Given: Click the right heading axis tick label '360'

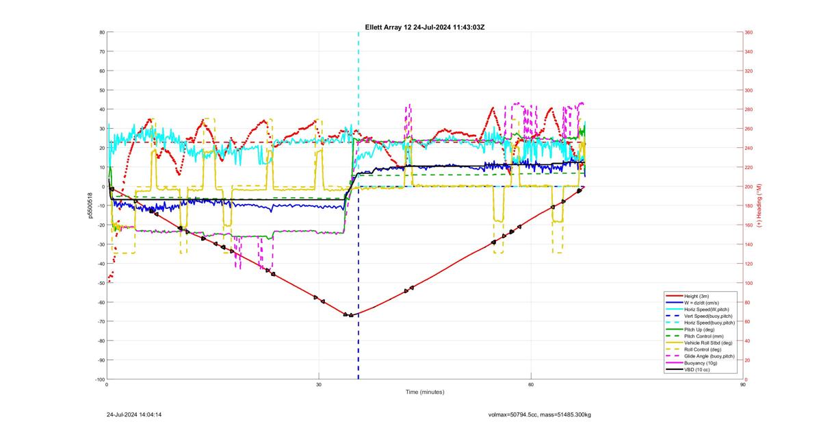Looking at the screenshot, I should 749,32.
